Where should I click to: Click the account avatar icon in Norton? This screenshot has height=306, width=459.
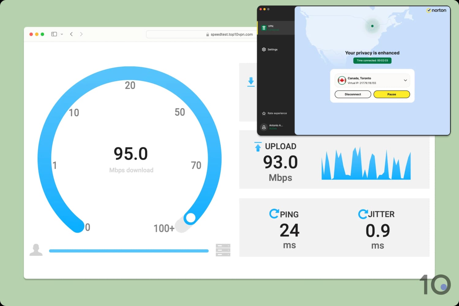[264, 127]
